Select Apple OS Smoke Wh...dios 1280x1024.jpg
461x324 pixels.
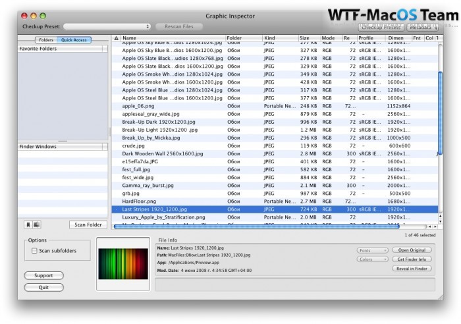275,74
